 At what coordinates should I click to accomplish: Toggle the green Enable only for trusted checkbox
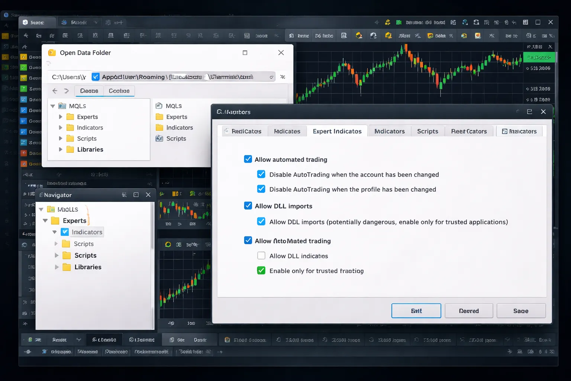(x=261, y=270)
